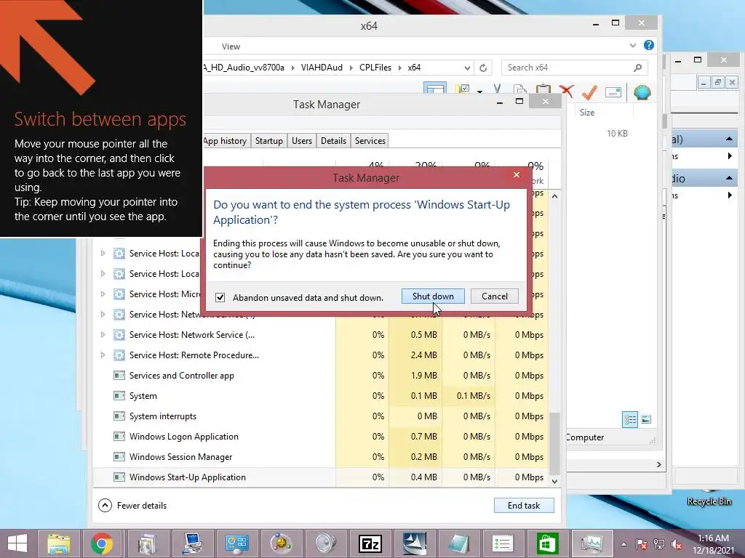Click the orange checkmark properties icon

click(x=589, y=92)
